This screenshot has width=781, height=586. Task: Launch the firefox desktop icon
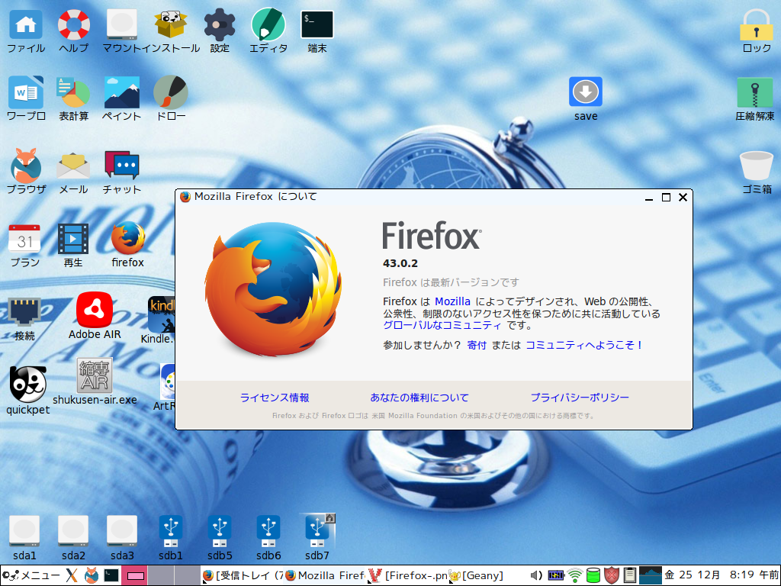pyautogui.click(x=128, y=238)
